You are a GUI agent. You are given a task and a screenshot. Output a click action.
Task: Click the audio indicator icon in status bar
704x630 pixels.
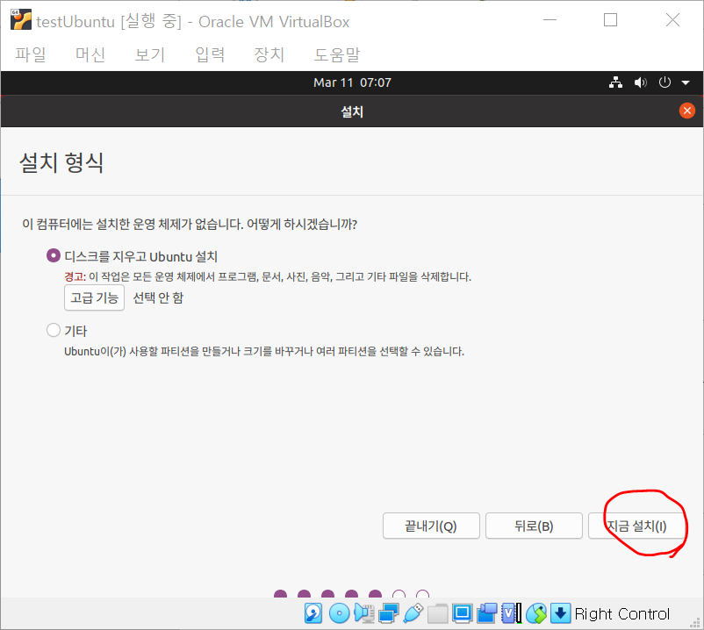point(364,613)
